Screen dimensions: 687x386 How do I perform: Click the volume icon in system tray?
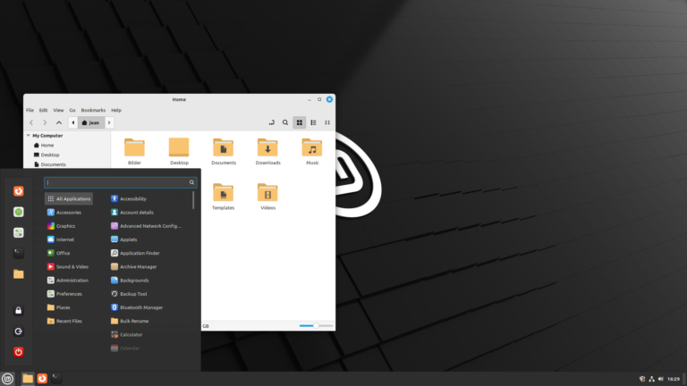coord(661,379)
